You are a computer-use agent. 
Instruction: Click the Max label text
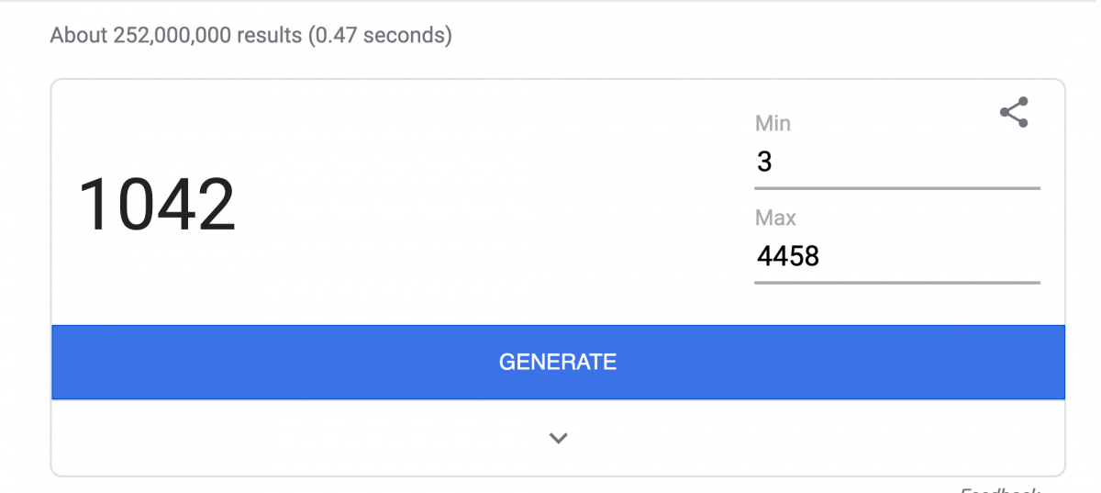(x=775, y=218)
